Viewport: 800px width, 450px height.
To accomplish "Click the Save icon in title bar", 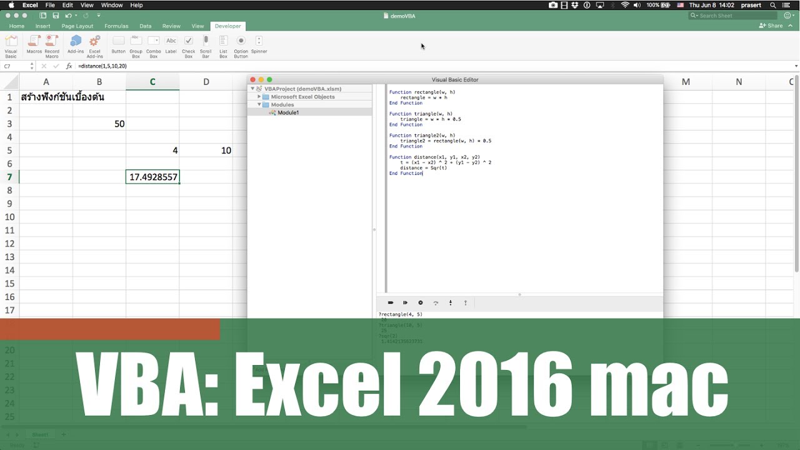I will coord(56,16).
